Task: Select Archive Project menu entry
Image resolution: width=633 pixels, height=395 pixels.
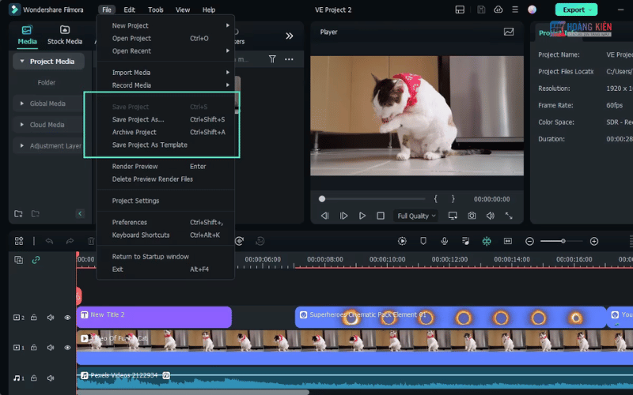Action: coord(135,132)
